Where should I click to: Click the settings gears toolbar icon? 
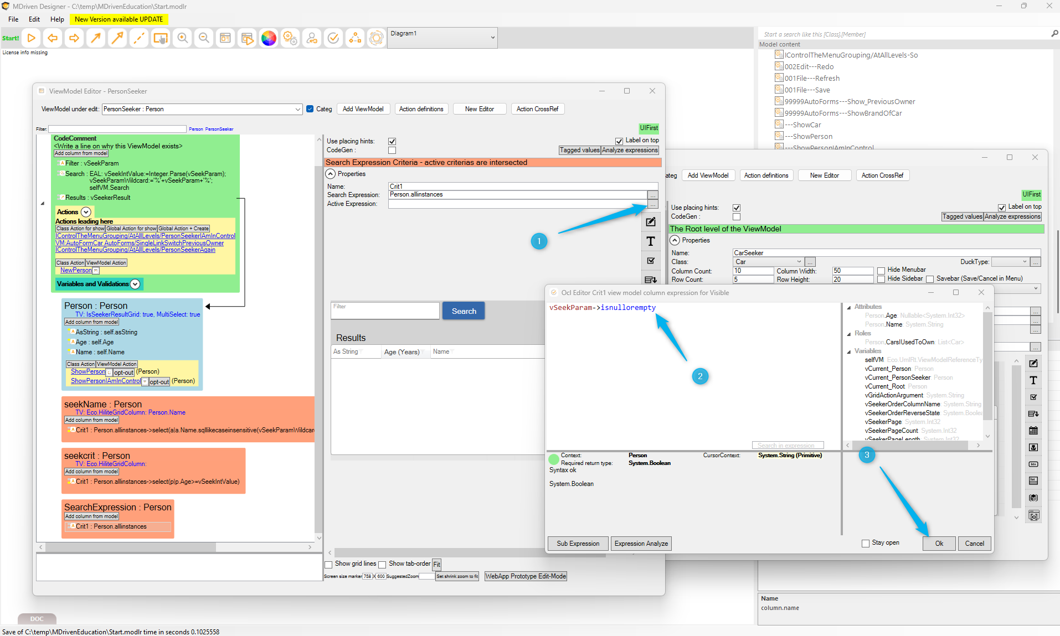pyautogui.click(x=290, y=38)
